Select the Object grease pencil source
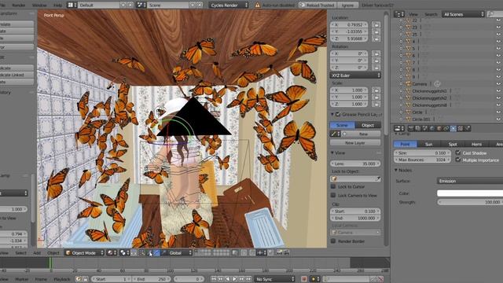Viewport: 503px width, 283px height. click(368, 125)
